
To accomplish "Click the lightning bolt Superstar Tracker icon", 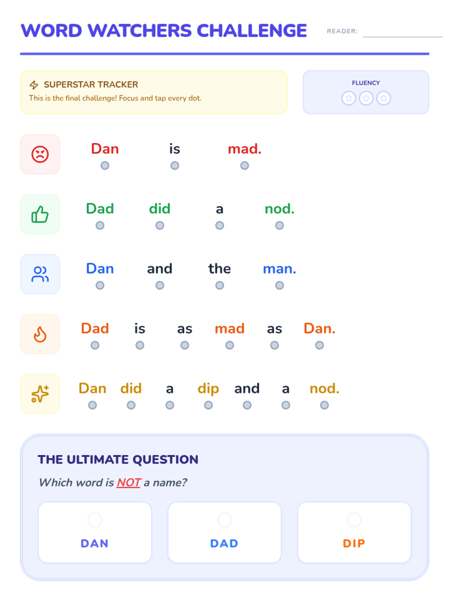I will [34, 85].
